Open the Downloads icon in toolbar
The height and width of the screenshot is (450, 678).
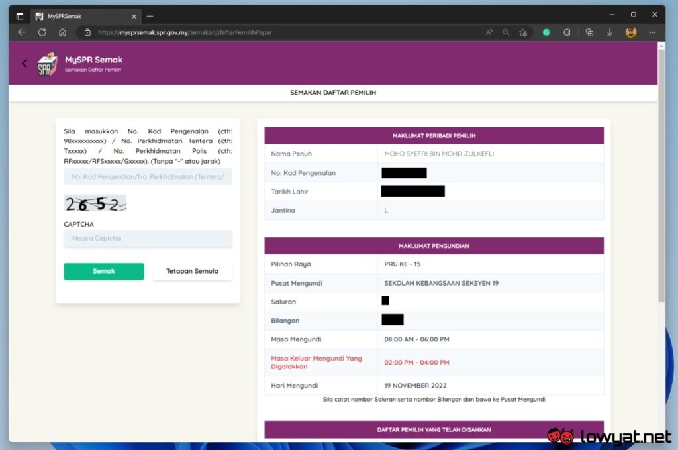tap(610, 32)
